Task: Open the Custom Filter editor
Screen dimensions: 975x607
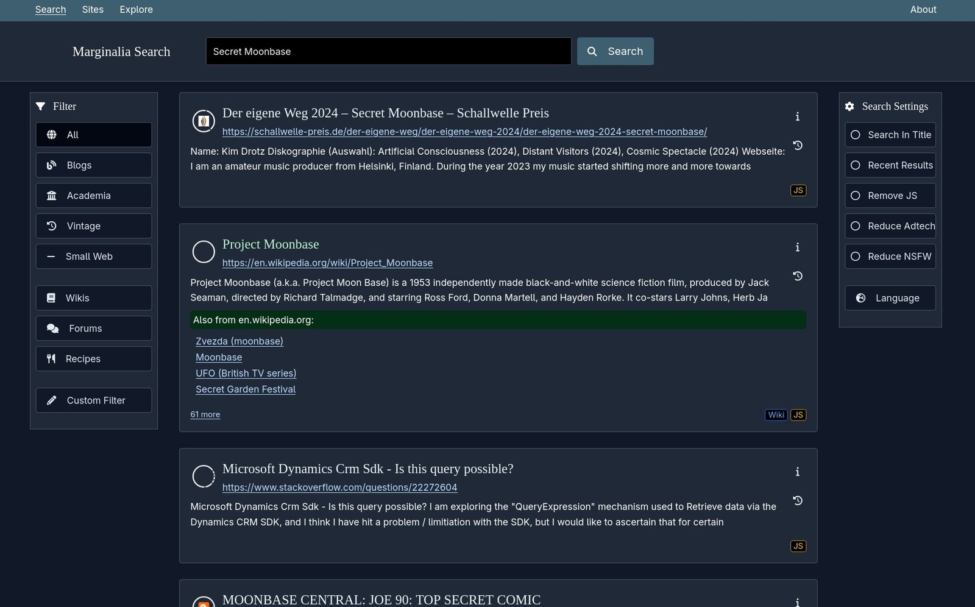Action: tap(94, 400)
